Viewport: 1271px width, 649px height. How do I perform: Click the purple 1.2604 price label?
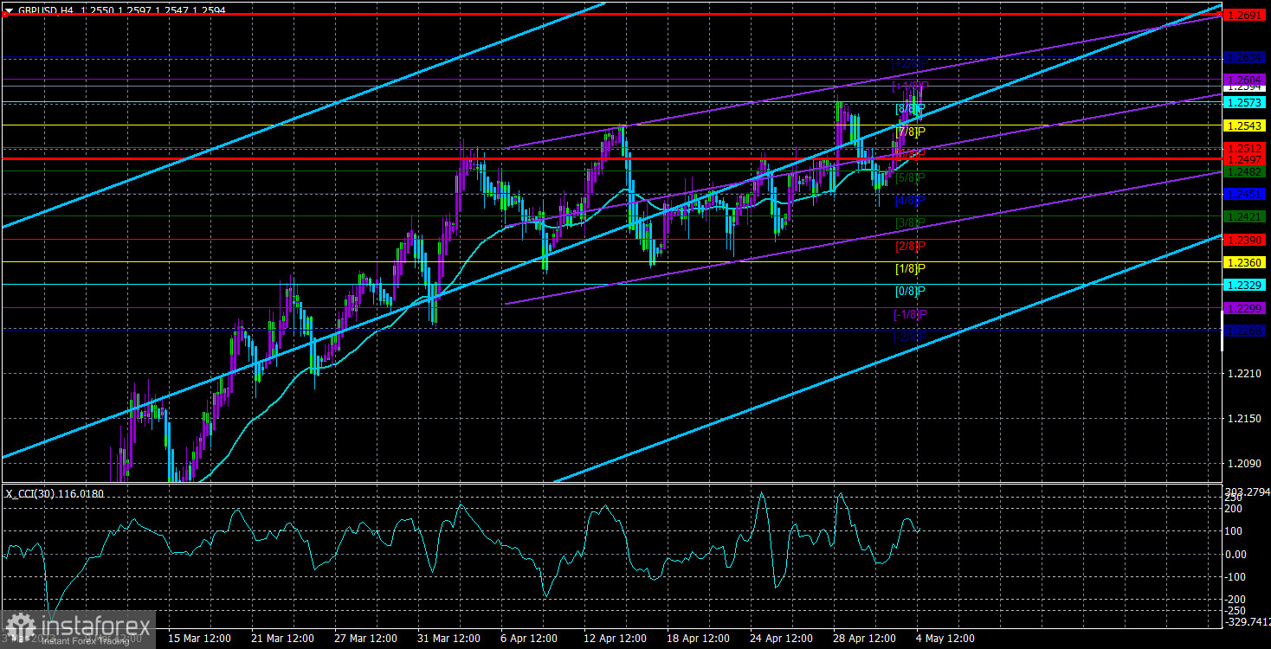[1245, 80]
